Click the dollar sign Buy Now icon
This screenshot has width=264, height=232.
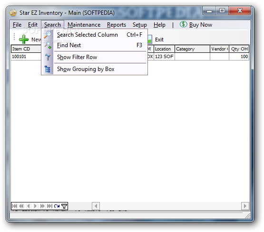coord(183,24)
